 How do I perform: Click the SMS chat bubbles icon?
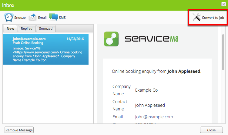click(53, 17)
